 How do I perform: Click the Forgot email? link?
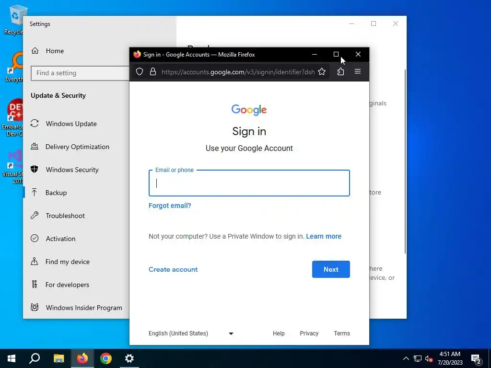[170, 206]
